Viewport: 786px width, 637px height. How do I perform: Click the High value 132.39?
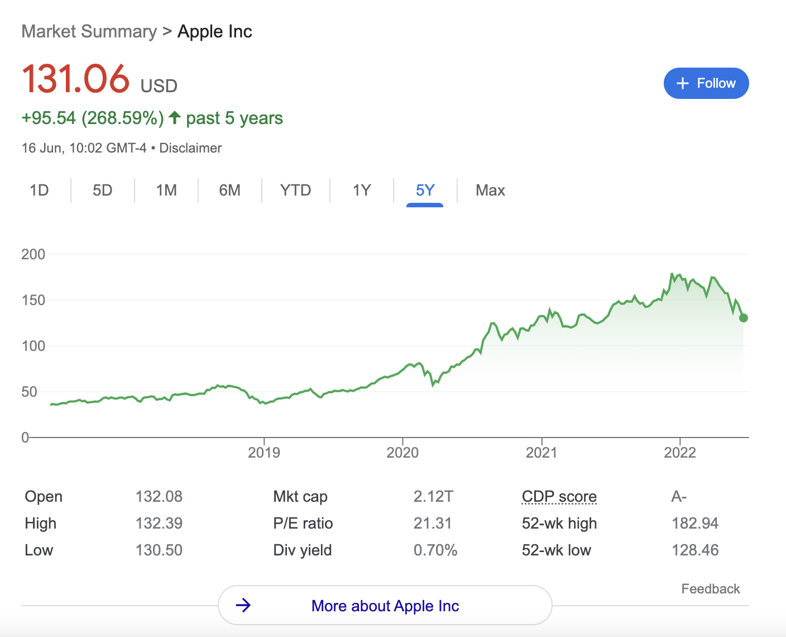pyautogui.click(x=159, y=524)
